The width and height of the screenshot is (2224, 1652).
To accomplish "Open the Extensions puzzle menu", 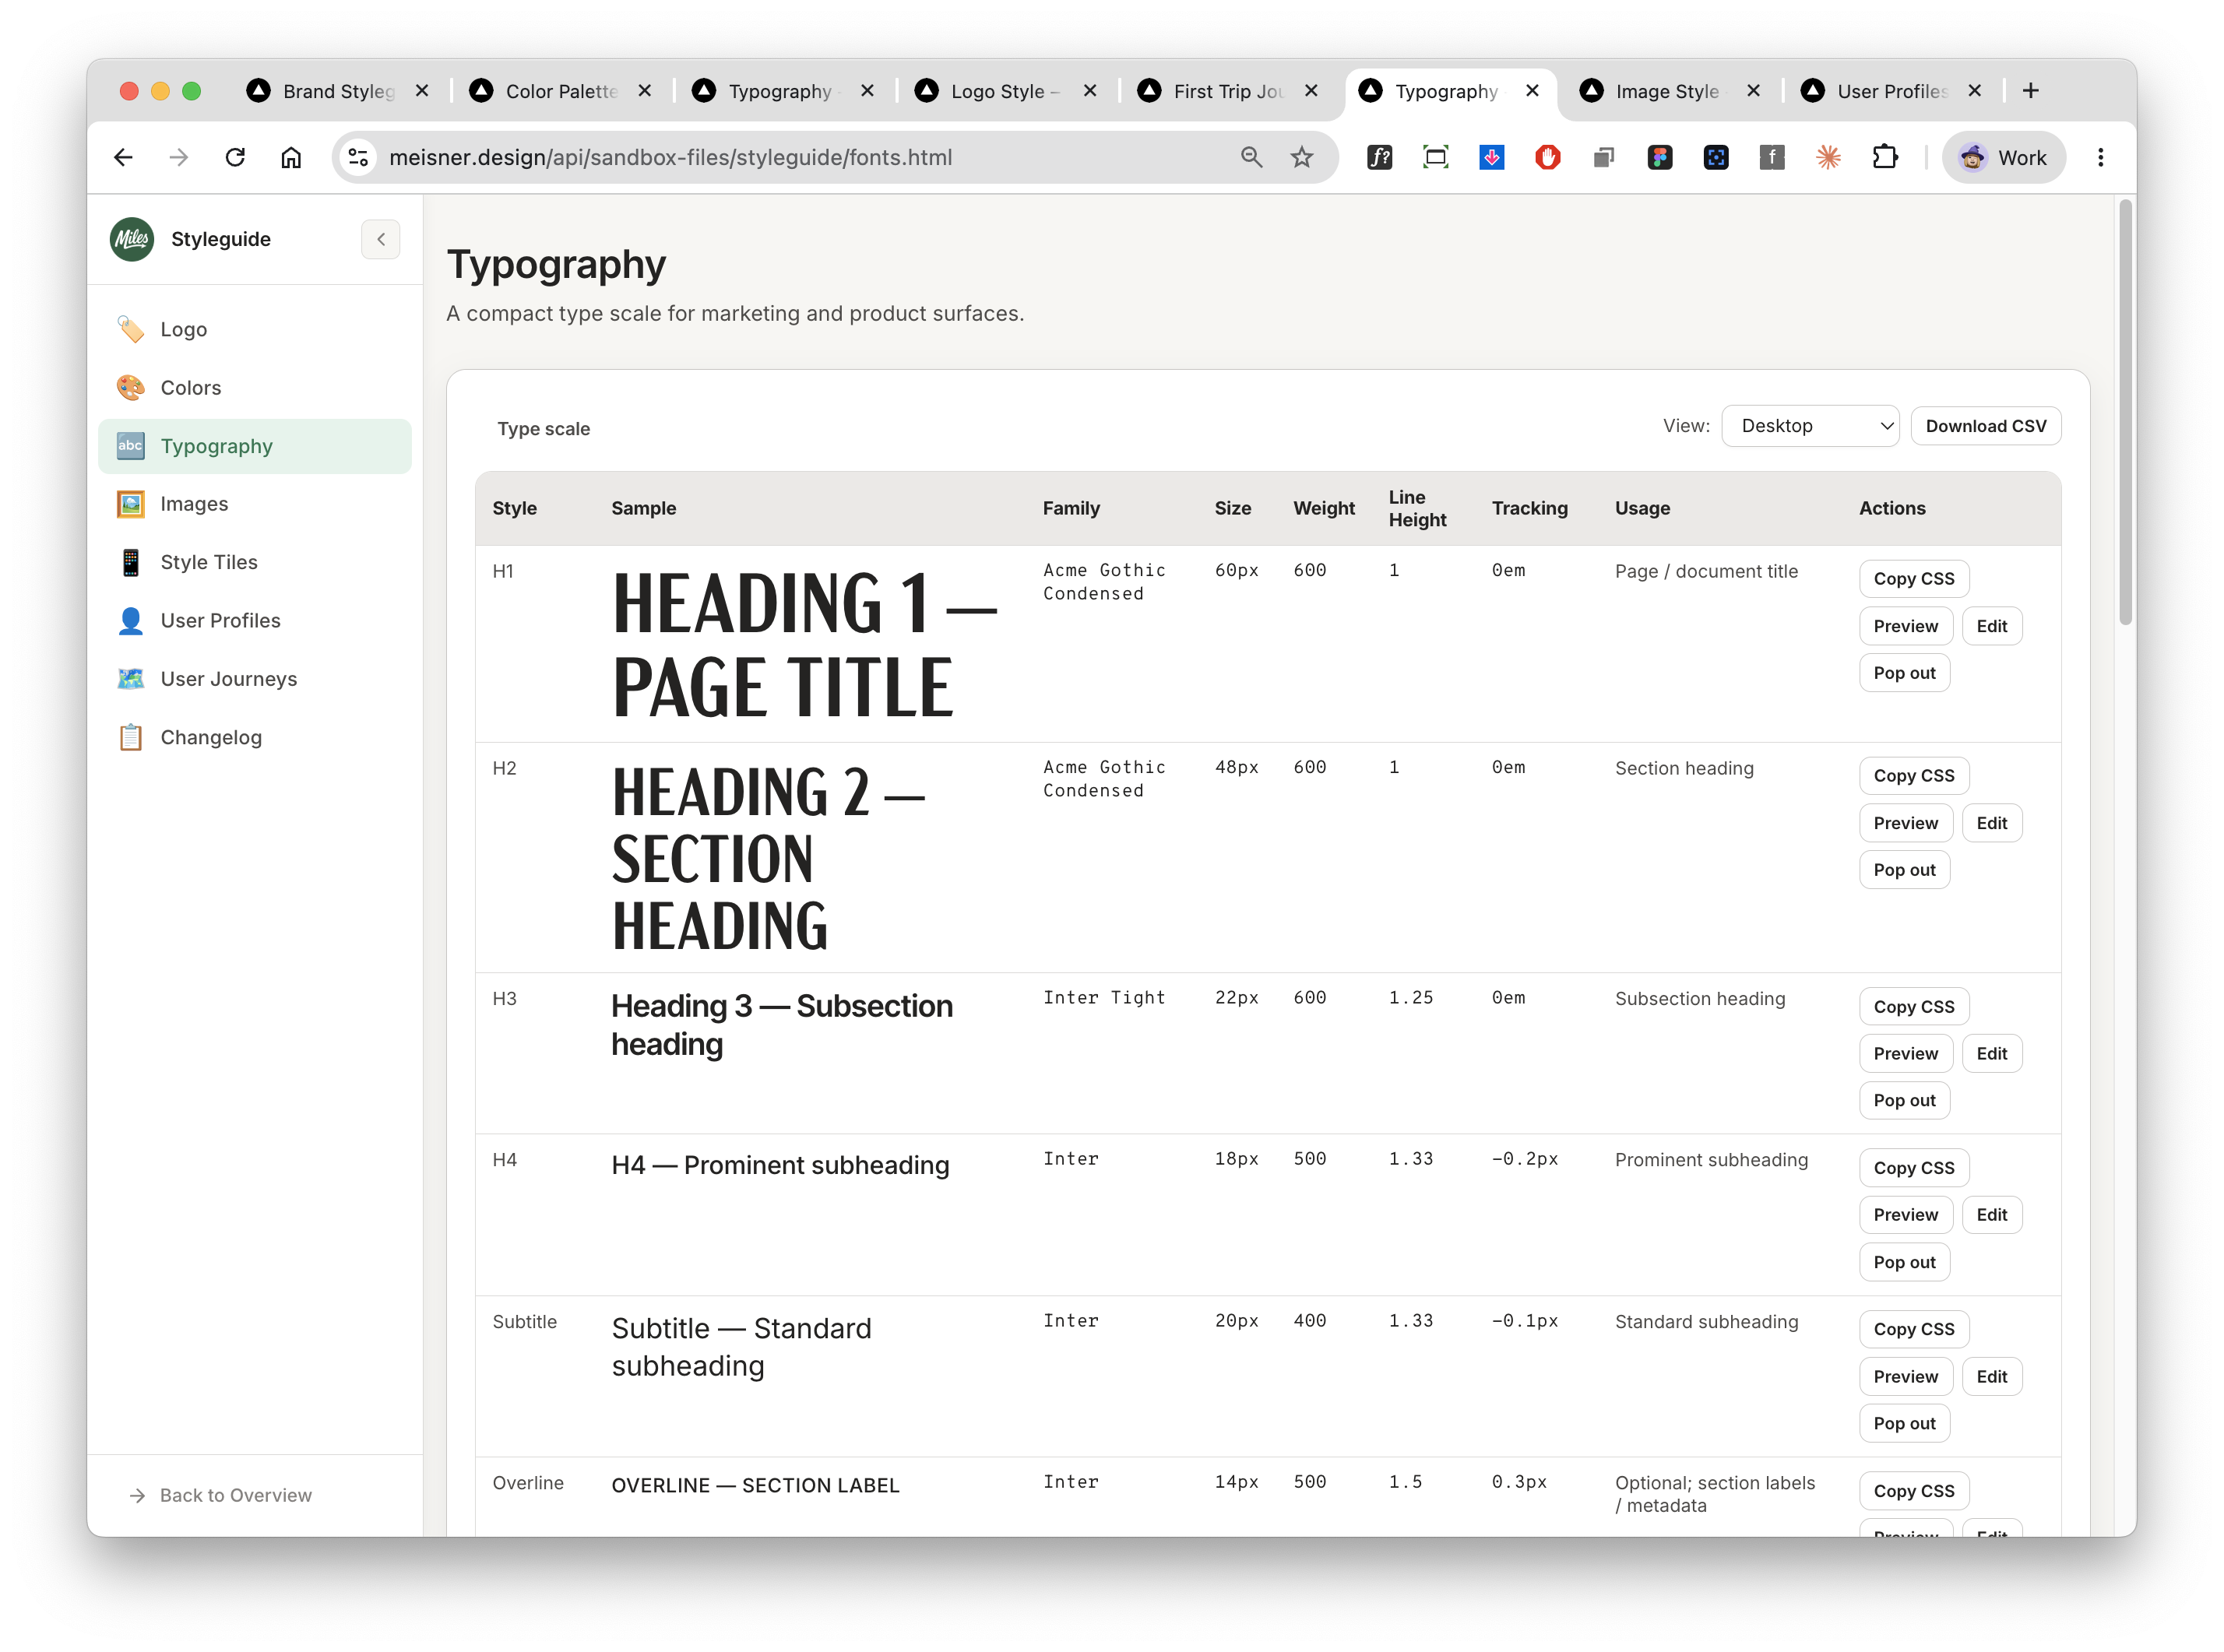I will pos(1884,157).
